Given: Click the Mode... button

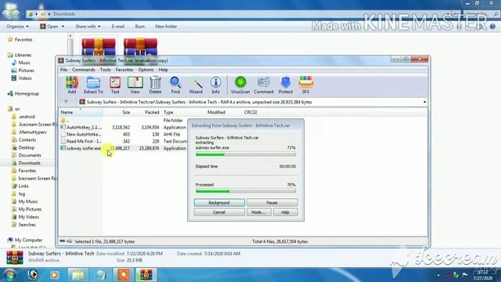Looking at the screenshot, I should click(258, 212).
